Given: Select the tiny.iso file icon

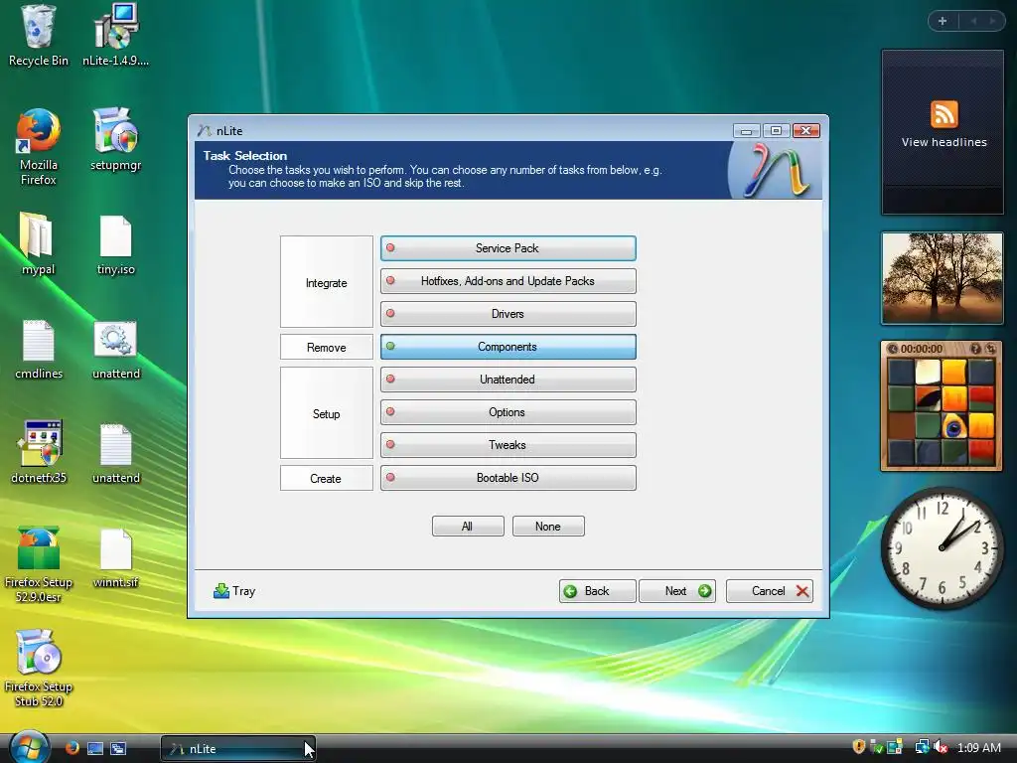Looking at the screenshot, I should point(115,245).
